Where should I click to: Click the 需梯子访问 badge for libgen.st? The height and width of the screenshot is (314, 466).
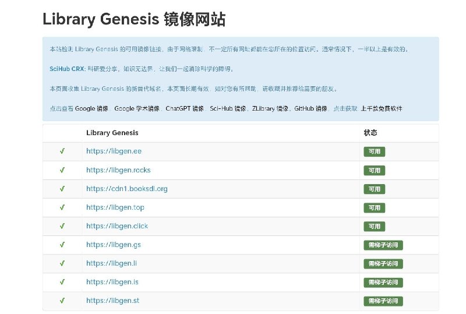click(x=383, y=301)
